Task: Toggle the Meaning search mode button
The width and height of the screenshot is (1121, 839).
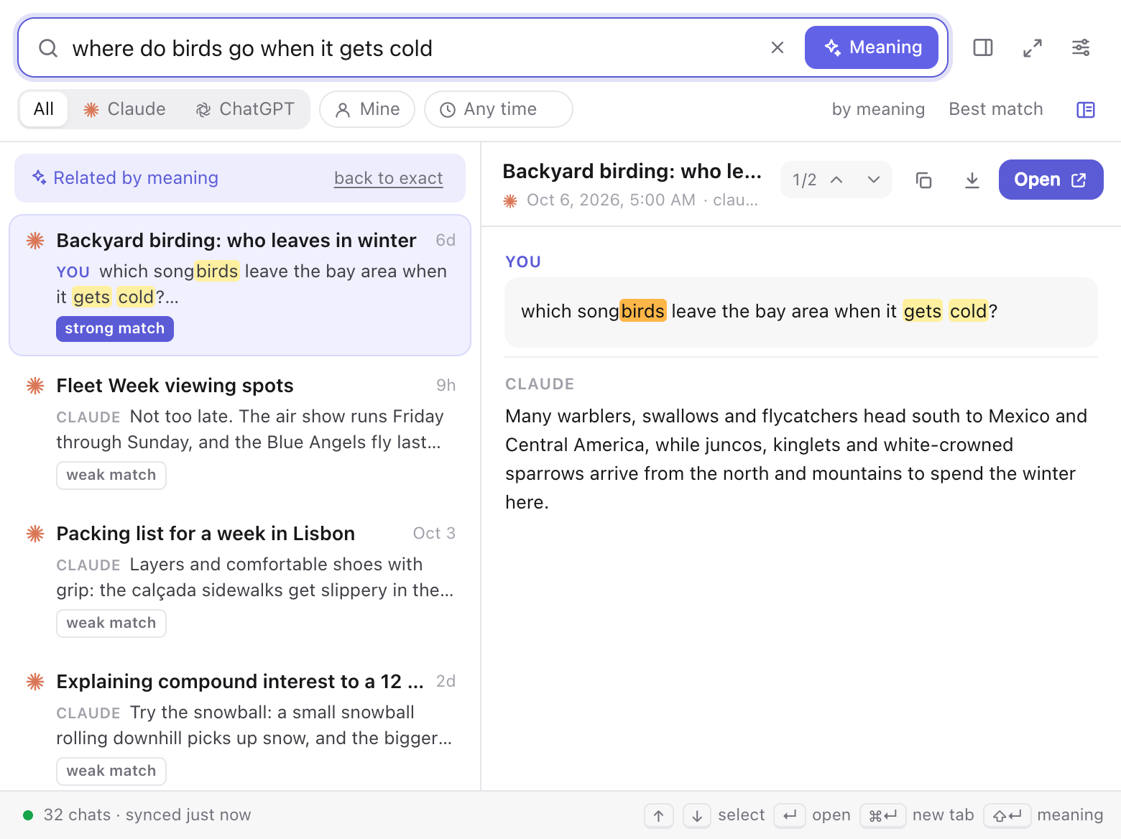Action: 872,47
